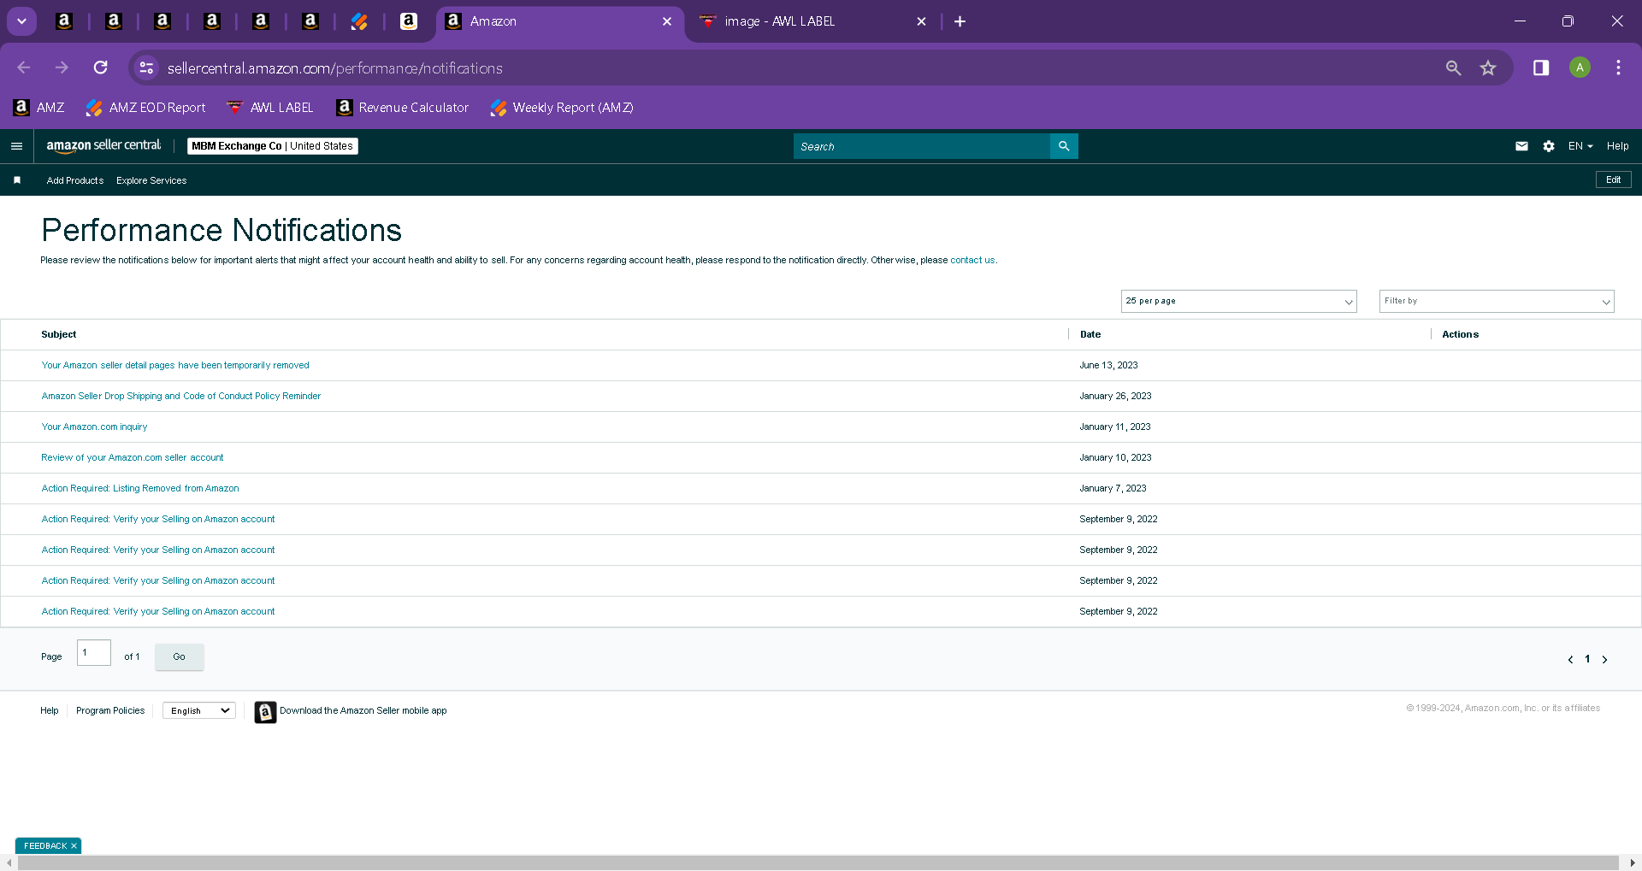Open Add Products menu item

coord(75,180)
